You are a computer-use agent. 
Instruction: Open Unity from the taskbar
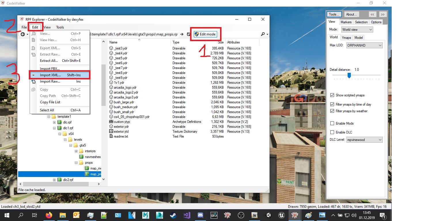[x=269, y=215]
